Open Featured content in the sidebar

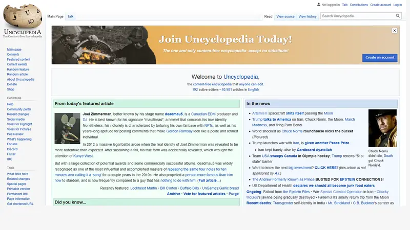[x=18, y=59]
